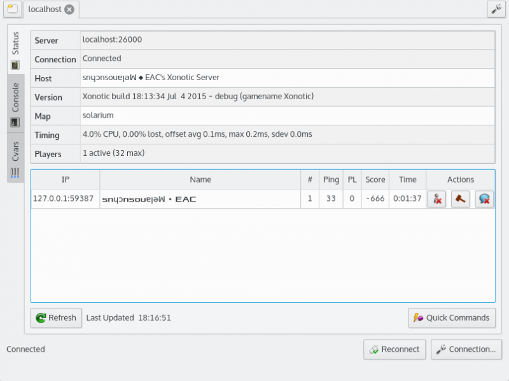Refresh the server status
This screenshot has width=509, height=381.
tap(56, 318)
